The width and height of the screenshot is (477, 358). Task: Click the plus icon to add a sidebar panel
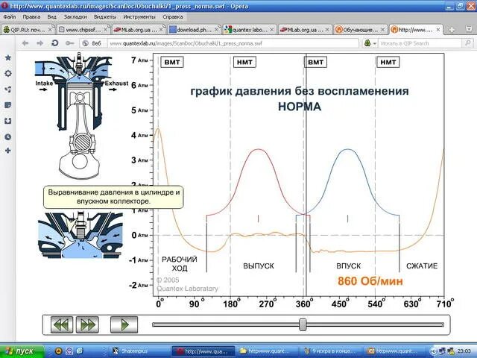tap(8, 151)
